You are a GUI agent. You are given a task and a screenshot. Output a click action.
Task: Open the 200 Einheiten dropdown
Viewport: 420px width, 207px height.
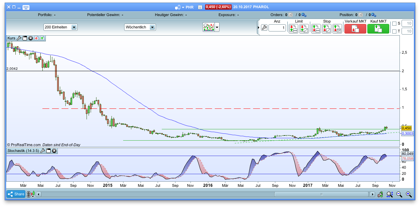pos(74,27)
